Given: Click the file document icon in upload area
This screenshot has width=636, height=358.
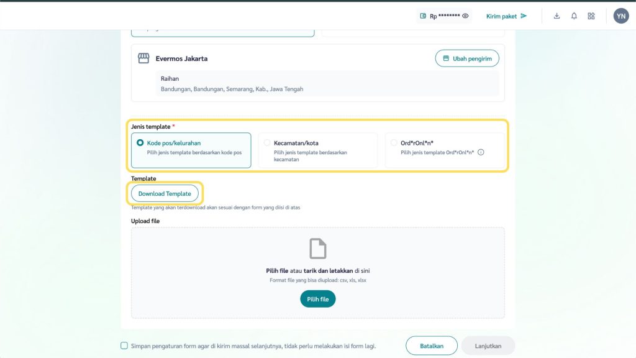Looking at the screenshot, I should [317, 249].
